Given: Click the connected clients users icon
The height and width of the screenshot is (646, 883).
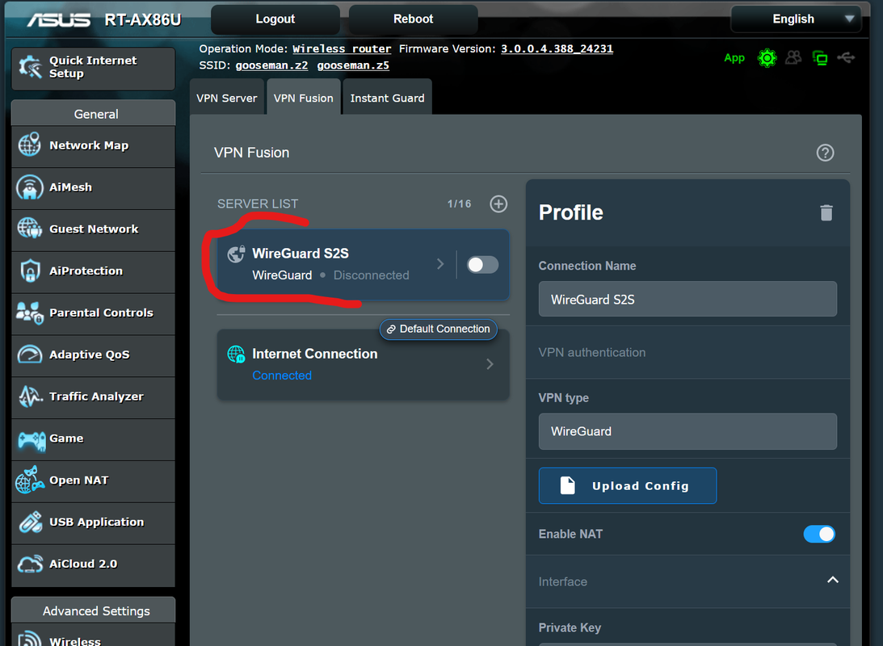Looking at the screenshot, I should pos(793,57).
